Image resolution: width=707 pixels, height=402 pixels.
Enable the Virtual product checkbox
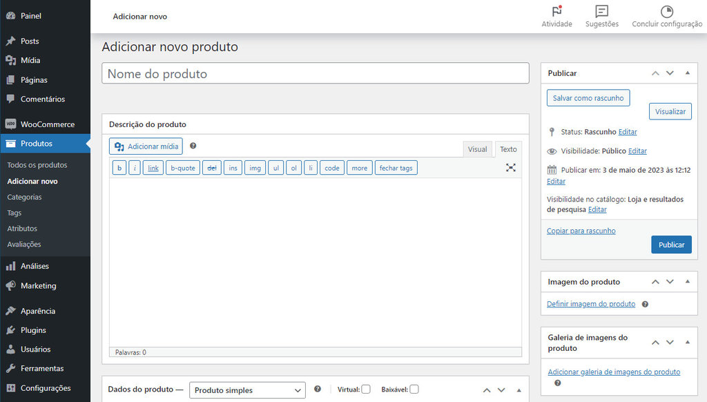[366, 389]
